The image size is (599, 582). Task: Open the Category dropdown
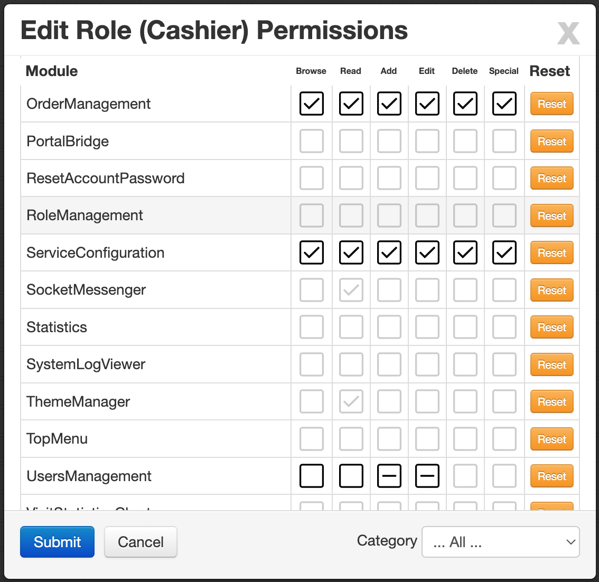pyautogui.click(x=500, y=542)
